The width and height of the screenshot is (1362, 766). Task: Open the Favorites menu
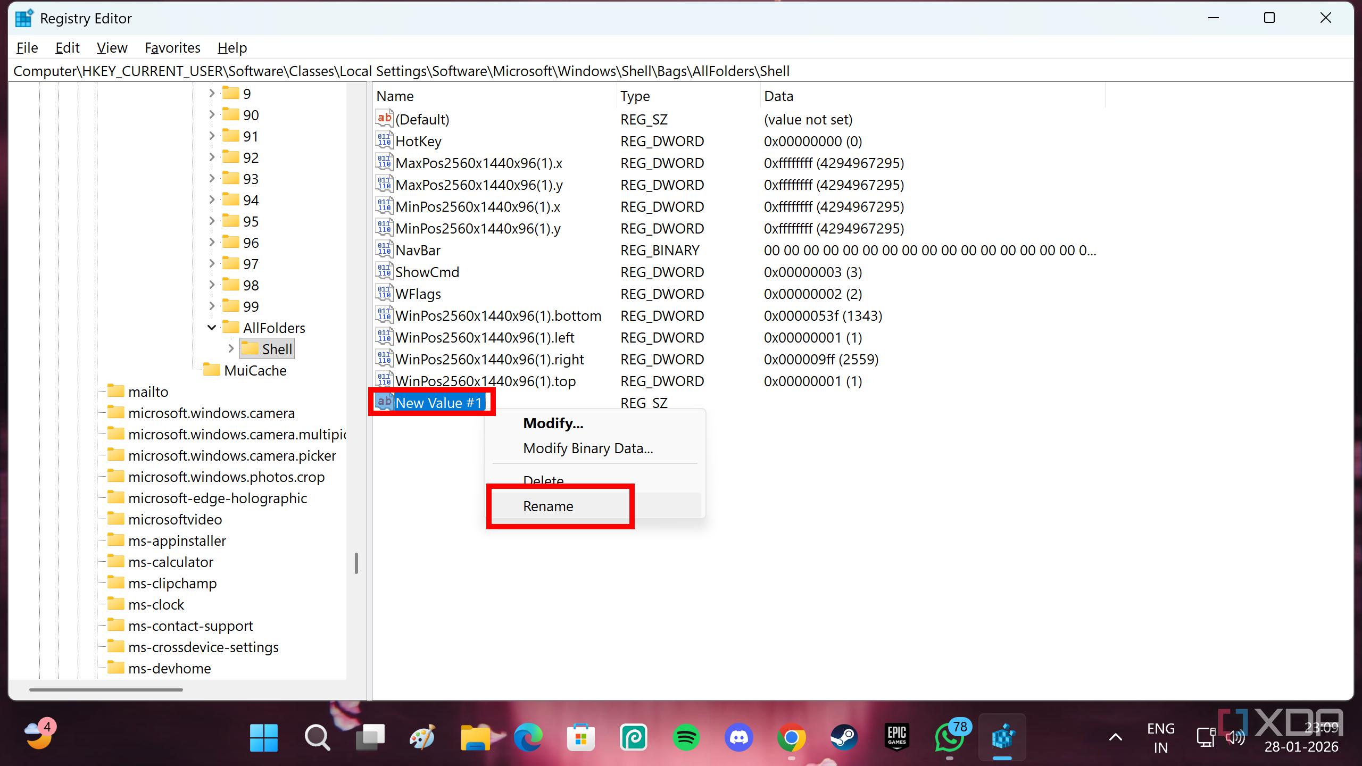(x=172, y=48)
